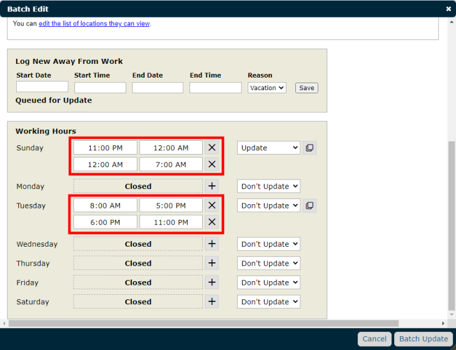Focus the End Time field
The width and height of the screenshot is (456, 350).
coord(216,88)
